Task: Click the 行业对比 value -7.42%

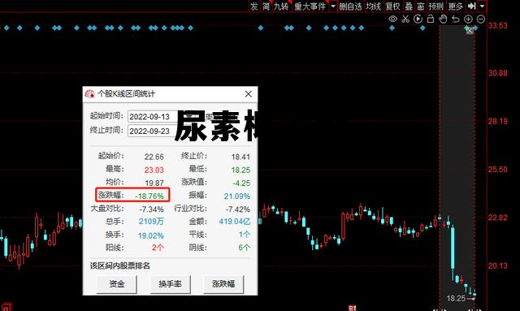Action: click(x=238, y=209)
